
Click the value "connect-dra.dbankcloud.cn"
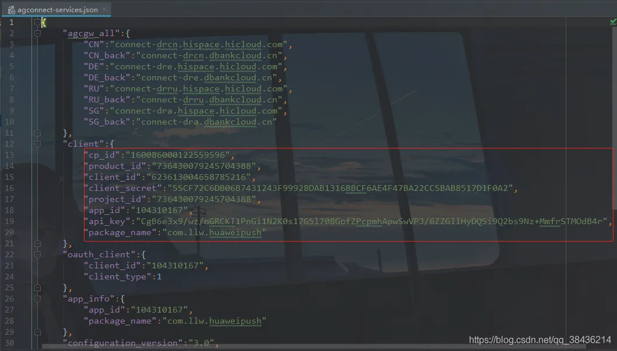[x=207, y=122]
